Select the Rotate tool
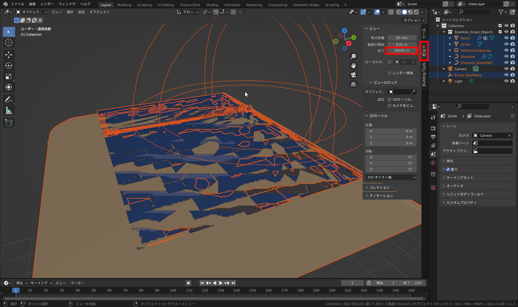This screenshot has height=307, width=518. pyautogui.click(x=9, y=65)
